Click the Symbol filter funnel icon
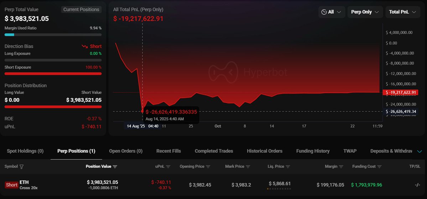This screenshot has width=427, height=199. click(x=22, y=167)
